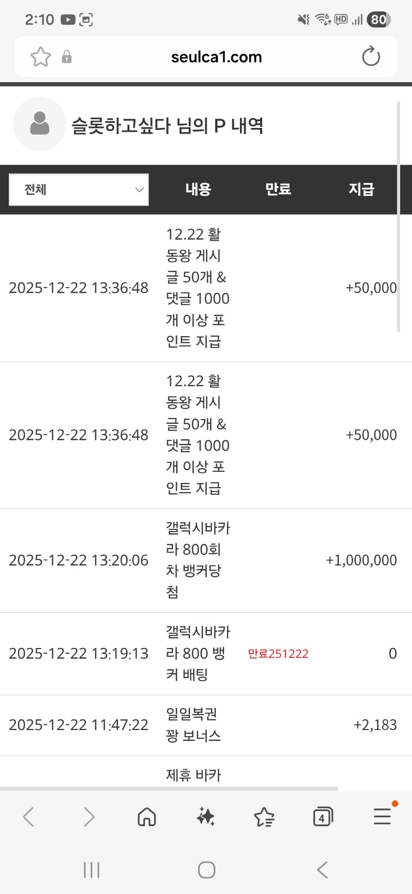Tap the padlock site security icon

click(66, 57)
